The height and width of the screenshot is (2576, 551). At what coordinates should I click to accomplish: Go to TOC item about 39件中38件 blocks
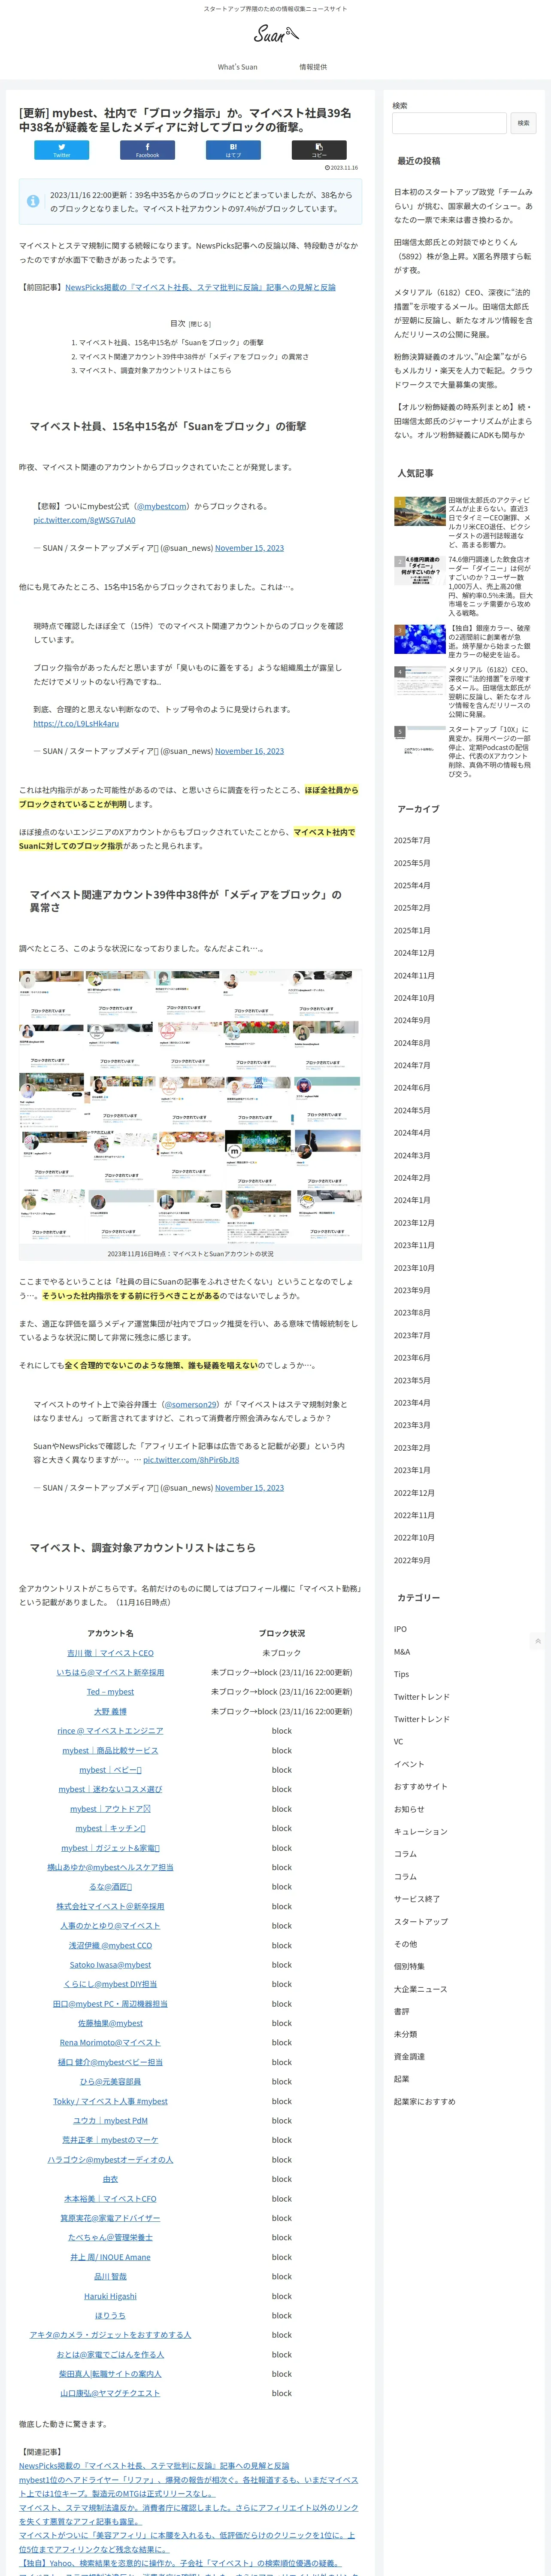point(194,356)
